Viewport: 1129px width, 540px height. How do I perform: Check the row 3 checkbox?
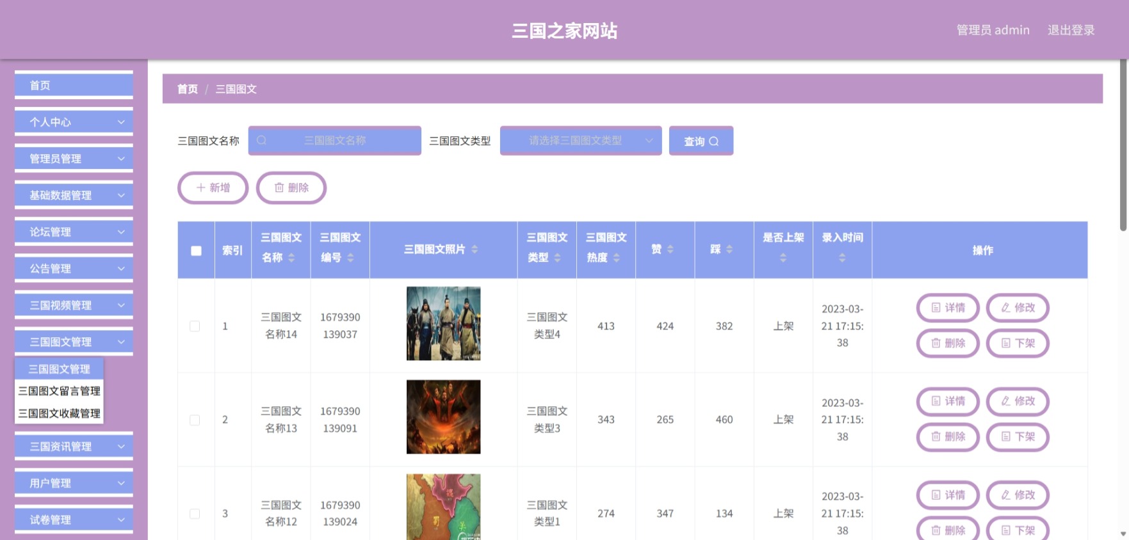tap(195, 514)
